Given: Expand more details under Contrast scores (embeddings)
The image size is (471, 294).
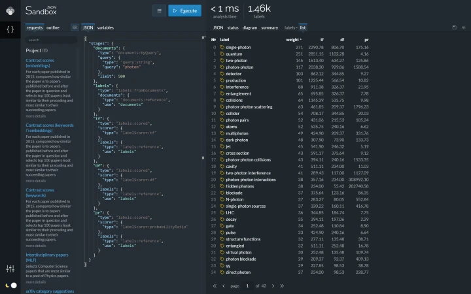Looking at the screenshot, I should (36, 116).
